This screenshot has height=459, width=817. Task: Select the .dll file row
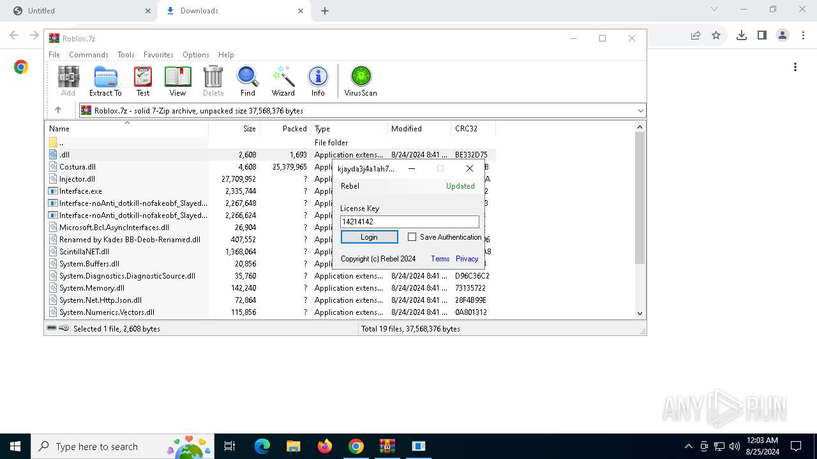(270, 155)
